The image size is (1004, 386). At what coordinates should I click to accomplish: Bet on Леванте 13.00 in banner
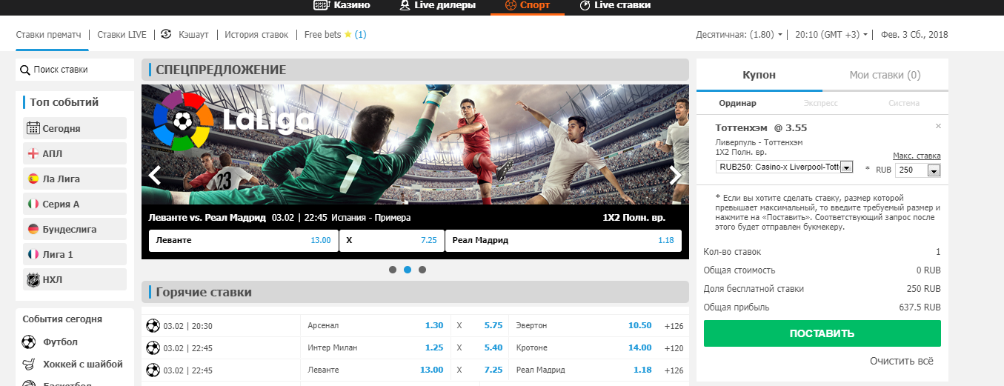(x=243, y=241)
